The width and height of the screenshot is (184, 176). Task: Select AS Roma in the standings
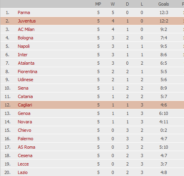(27, 147)
